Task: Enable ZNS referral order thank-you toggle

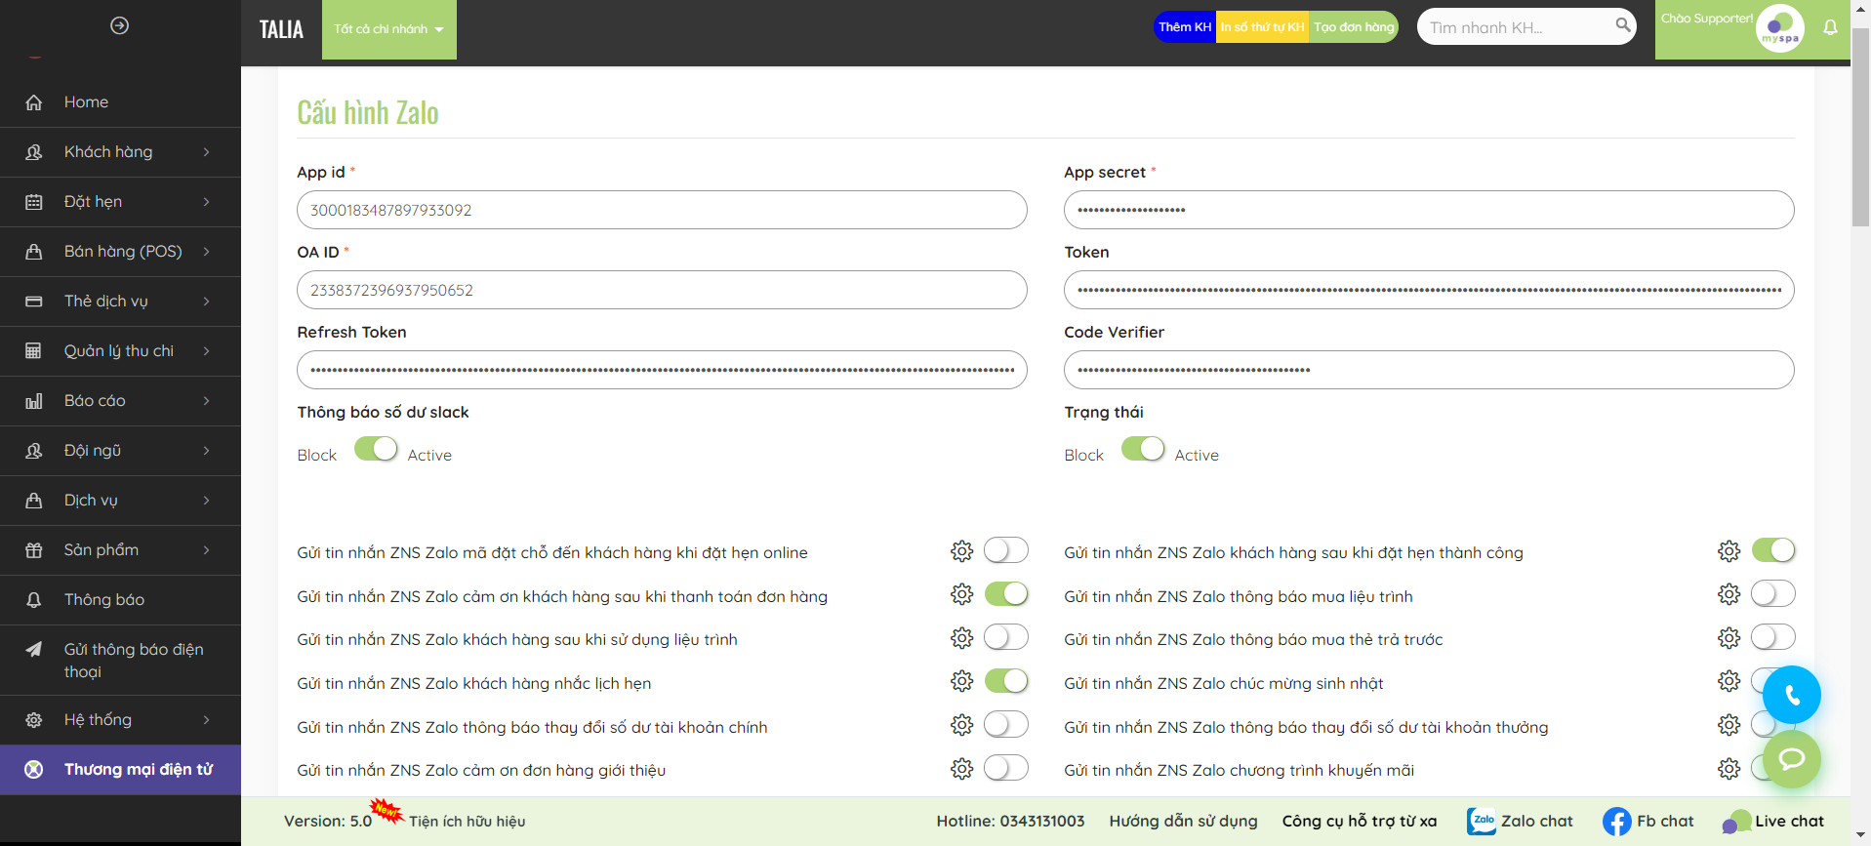Action: tap(1006, 768)
